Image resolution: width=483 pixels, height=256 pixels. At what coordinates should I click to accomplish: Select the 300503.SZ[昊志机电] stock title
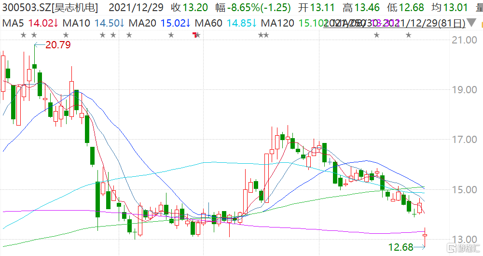click(x=50, y=7)
